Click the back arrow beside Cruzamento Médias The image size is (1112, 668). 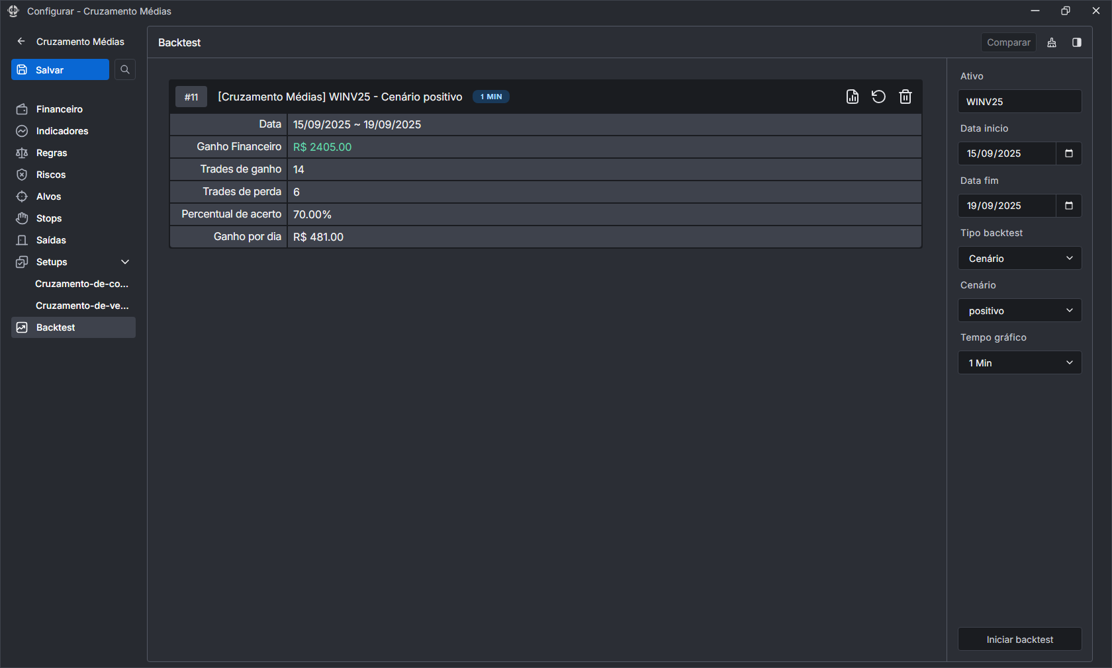pos(21,42)
